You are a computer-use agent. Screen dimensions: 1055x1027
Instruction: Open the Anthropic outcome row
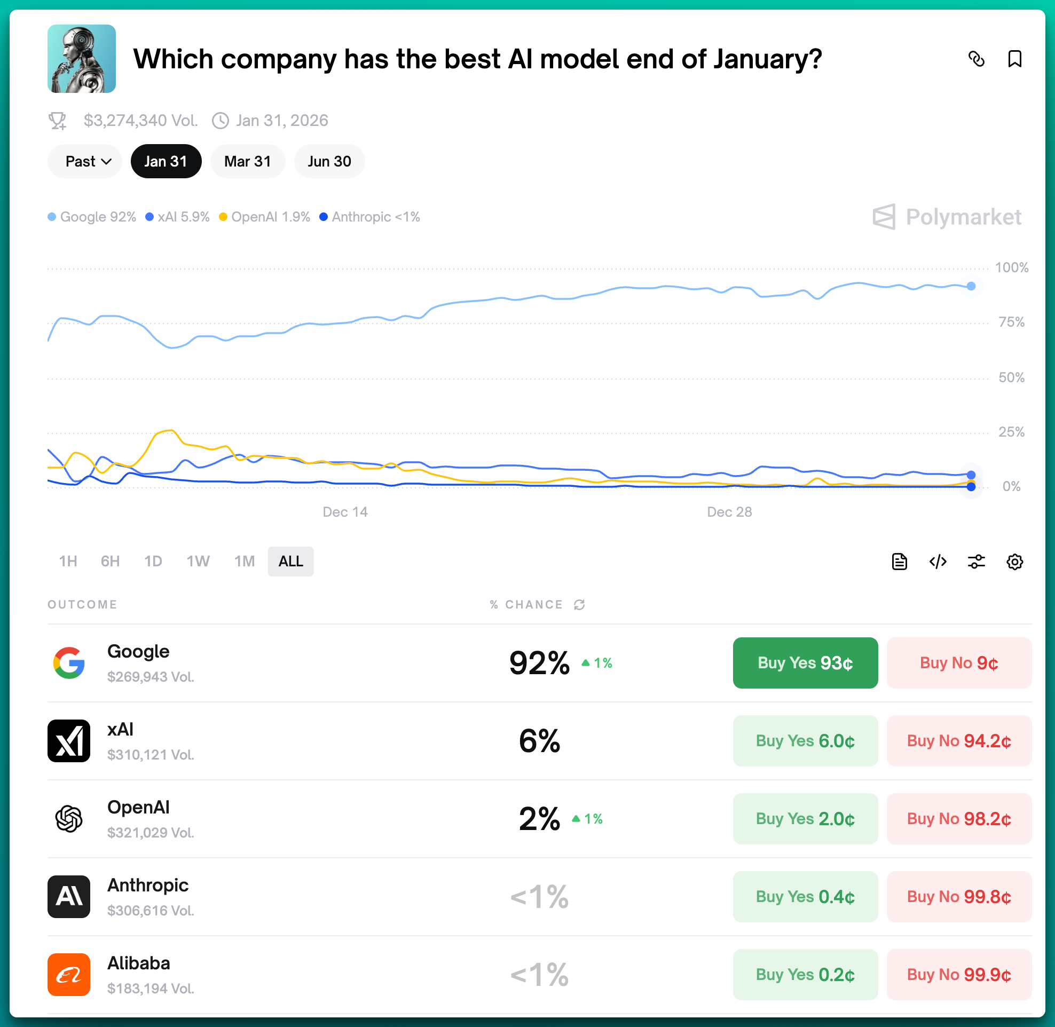[148, 896]
